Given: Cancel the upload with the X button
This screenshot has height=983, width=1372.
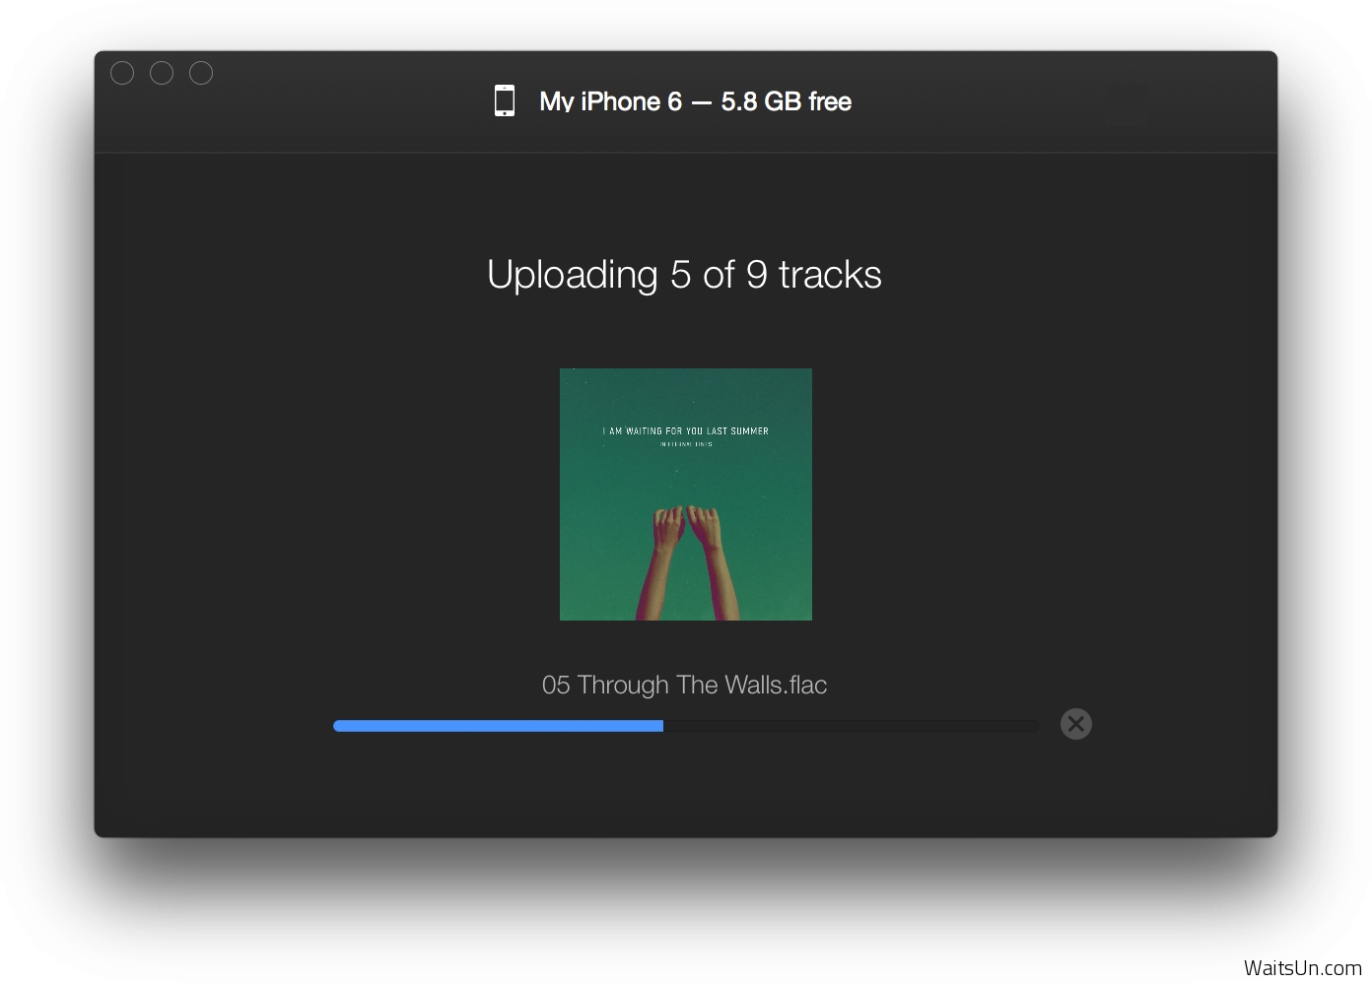Looking at the screenshot, I should click(x=1075, y=724).
